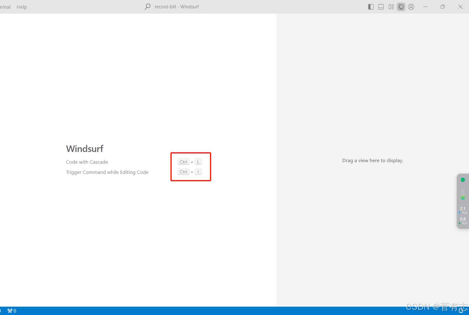Screen dimensions: 469x315
Task: Click the L shortcut key
Action: coord(198,162)
